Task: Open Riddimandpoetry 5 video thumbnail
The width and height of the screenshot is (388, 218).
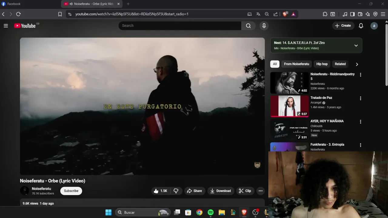Action: 289,83
